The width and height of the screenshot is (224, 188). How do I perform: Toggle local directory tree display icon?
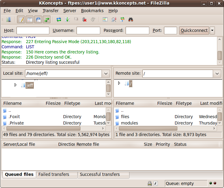pyautogui.click(x=30, y=19)
